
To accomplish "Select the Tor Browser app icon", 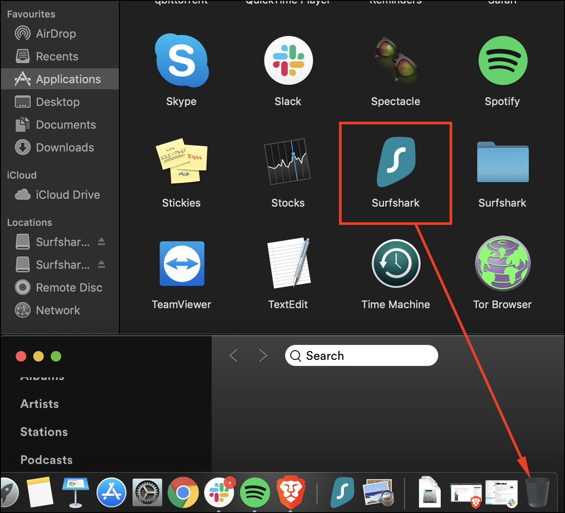I will (x=503, y=264).
